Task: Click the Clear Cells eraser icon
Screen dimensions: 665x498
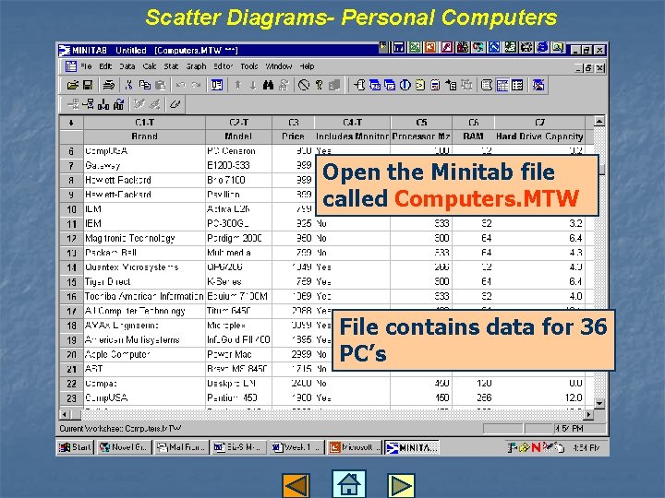Action: (x=175, y=104)
